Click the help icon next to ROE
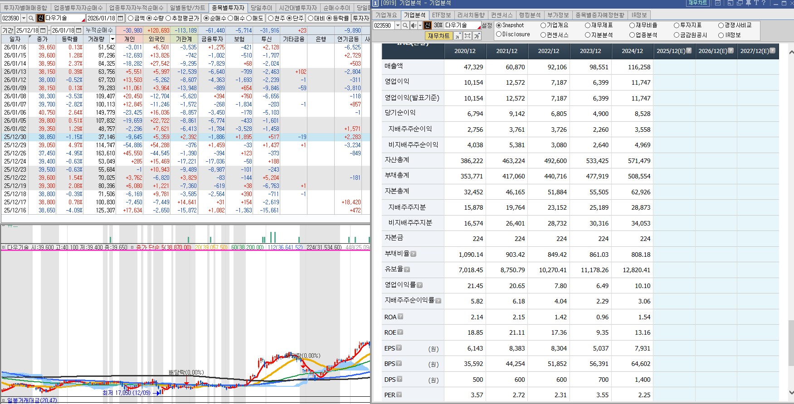The width and height of the screenshot is (794, 404). click(x=400, y=332)
